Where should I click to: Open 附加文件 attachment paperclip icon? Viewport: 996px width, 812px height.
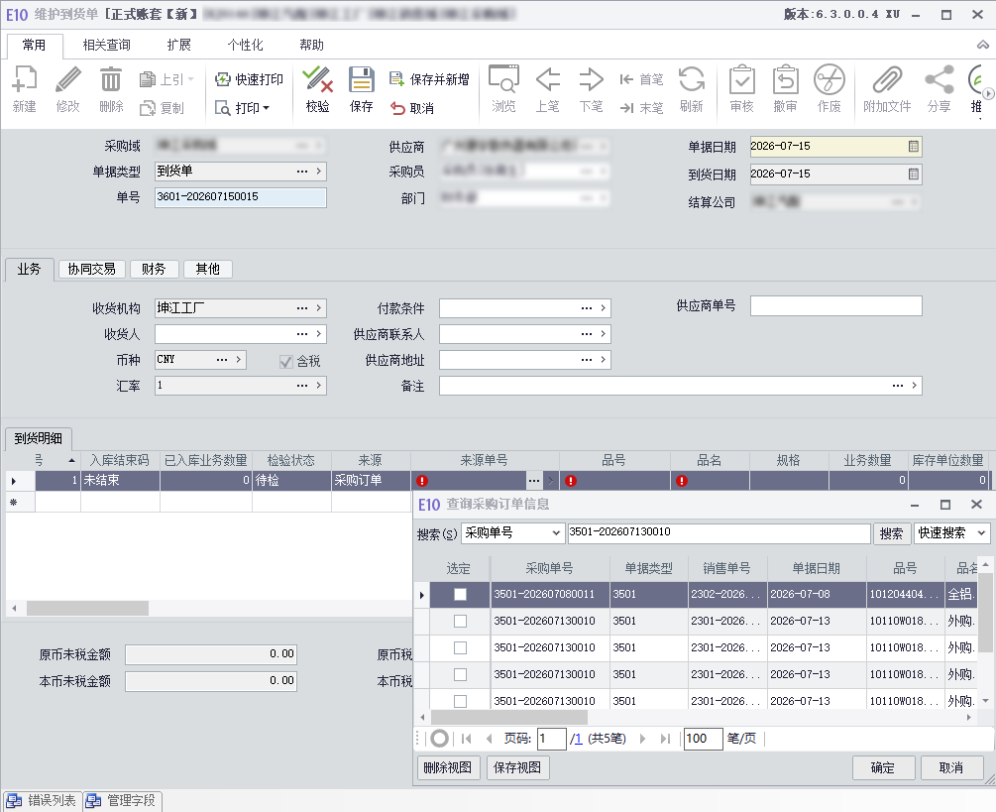(887, 80)
